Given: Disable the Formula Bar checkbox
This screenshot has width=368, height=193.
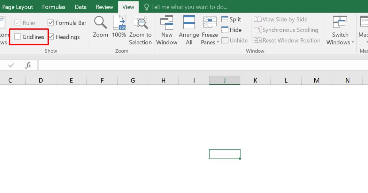Looking at the screenshot, I should pyautogui.click(x=51, y=22).
